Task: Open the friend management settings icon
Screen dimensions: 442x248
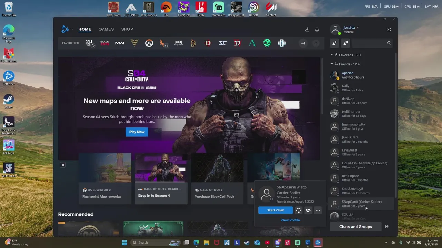Action: (346, 43)
